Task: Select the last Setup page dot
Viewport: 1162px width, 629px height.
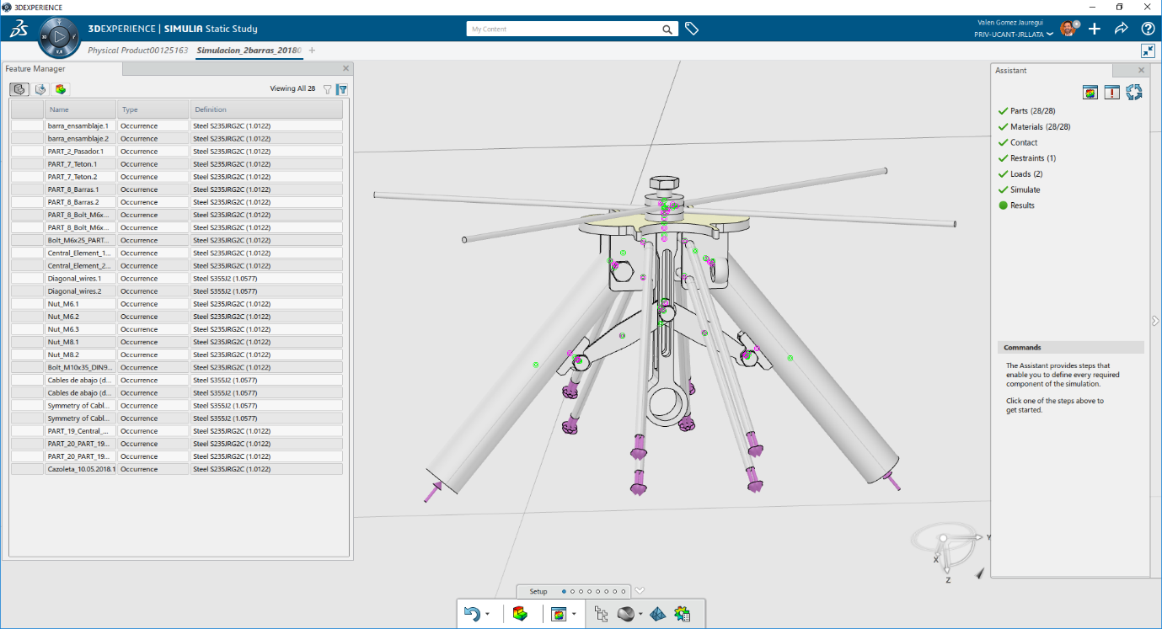Action: pos(624,591)
